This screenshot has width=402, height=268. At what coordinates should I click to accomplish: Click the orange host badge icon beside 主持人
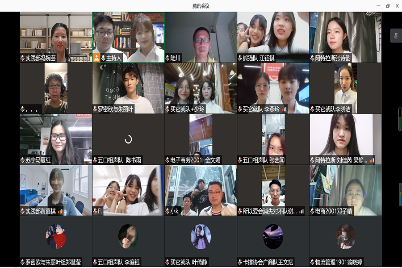coord(96,58)
